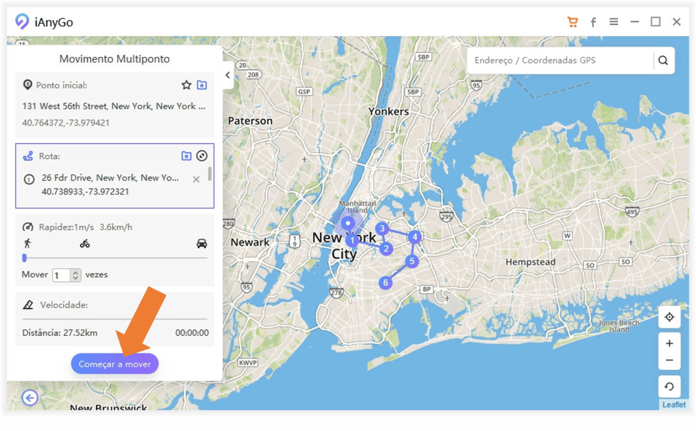The height and width of the screenshot is (431, 696).
Task: Click the compass icon next to Rota
Action: 202,155
